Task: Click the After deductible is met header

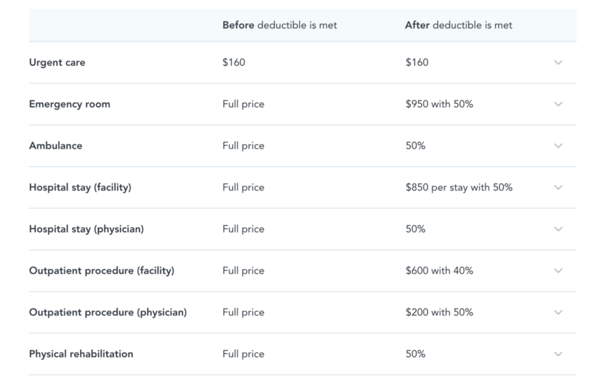Action: (x=459, y=25)
